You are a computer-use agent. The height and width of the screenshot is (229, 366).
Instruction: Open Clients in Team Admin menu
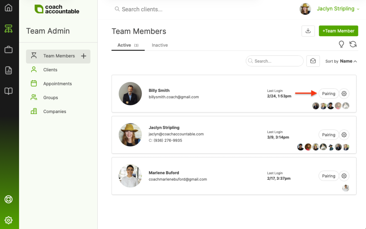coord(50,70)
